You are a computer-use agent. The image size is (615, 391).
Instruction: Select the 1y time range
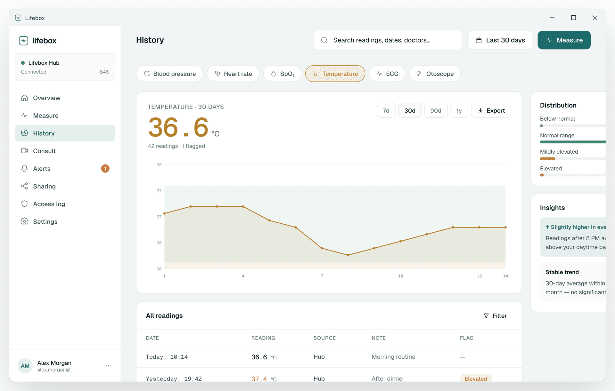459,110
